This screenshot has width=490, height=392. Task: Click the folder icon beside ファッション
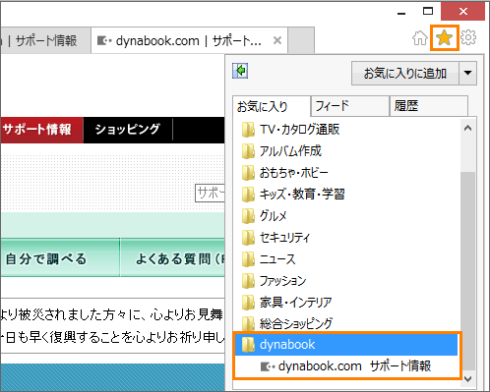248,281
